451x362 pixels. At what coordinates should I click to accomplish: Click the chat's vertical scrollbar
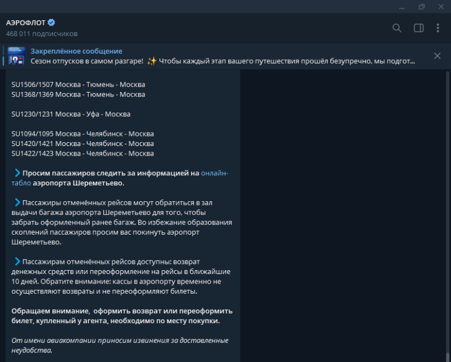pos(447,216)
